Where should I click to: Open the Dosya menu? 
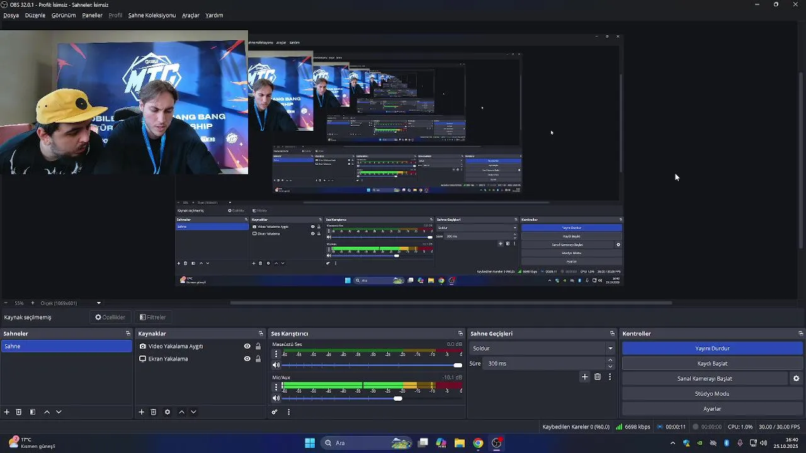[11, 15]
